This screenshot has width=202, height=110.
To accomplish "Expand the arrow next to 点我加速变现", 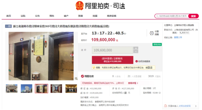I will pos(196,106).
